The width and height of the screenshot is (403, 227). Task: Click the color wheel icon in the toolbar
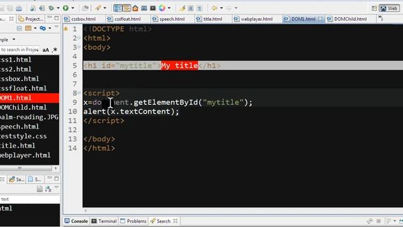tap(162, 8)
